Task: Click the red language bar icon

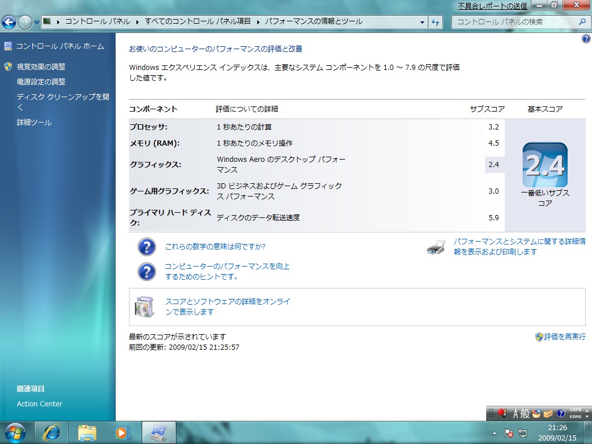Action: pos(502,413)
